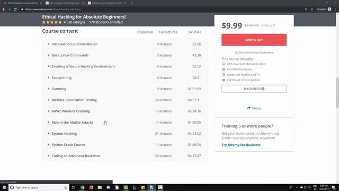Click the microphone icon in taskbar search
The width and height of the screenshot is (339, 191).
(66, 187)
